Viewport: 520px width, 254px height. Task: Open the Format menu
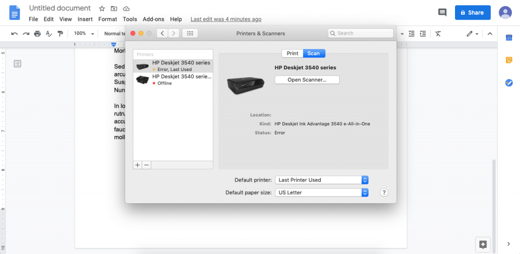108,19
